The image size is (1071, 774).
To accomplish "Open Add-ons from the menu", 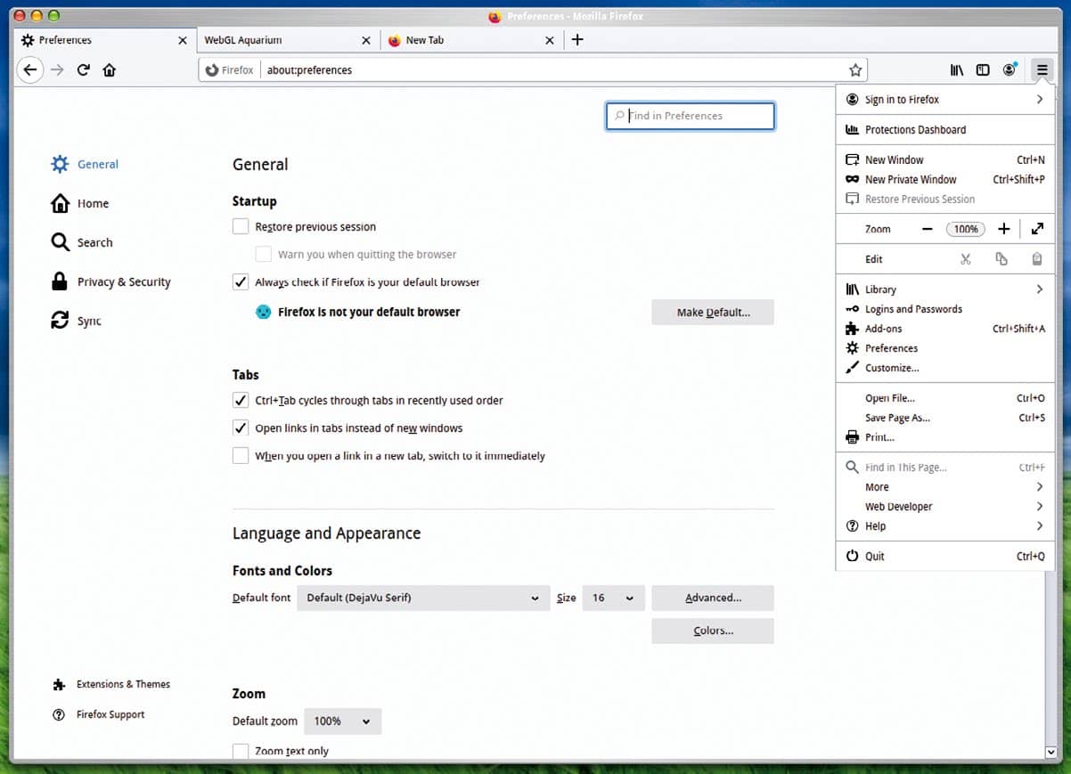I will point(944,329).
